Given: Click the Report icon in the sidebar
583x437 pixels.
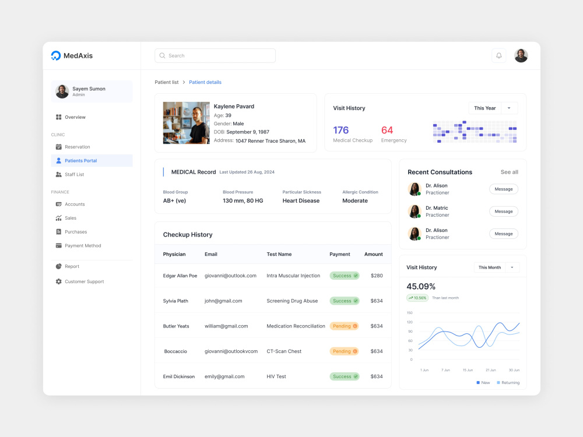Looking at the screenshot, I should 58,266.
